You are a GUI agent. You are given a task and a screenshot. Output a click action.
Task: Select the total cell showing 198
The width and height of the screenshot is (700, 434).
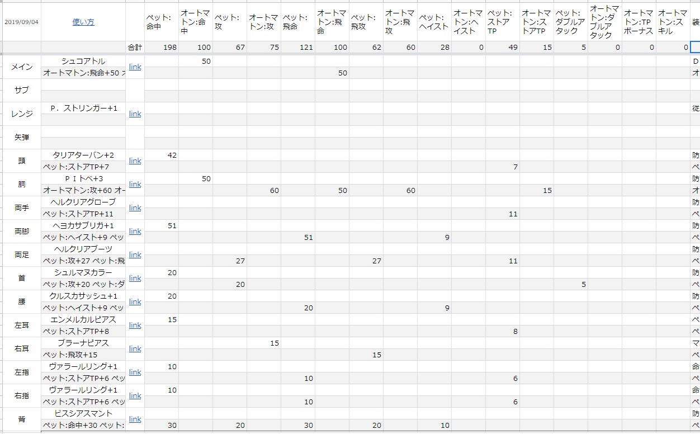click(x=162, y=48)
